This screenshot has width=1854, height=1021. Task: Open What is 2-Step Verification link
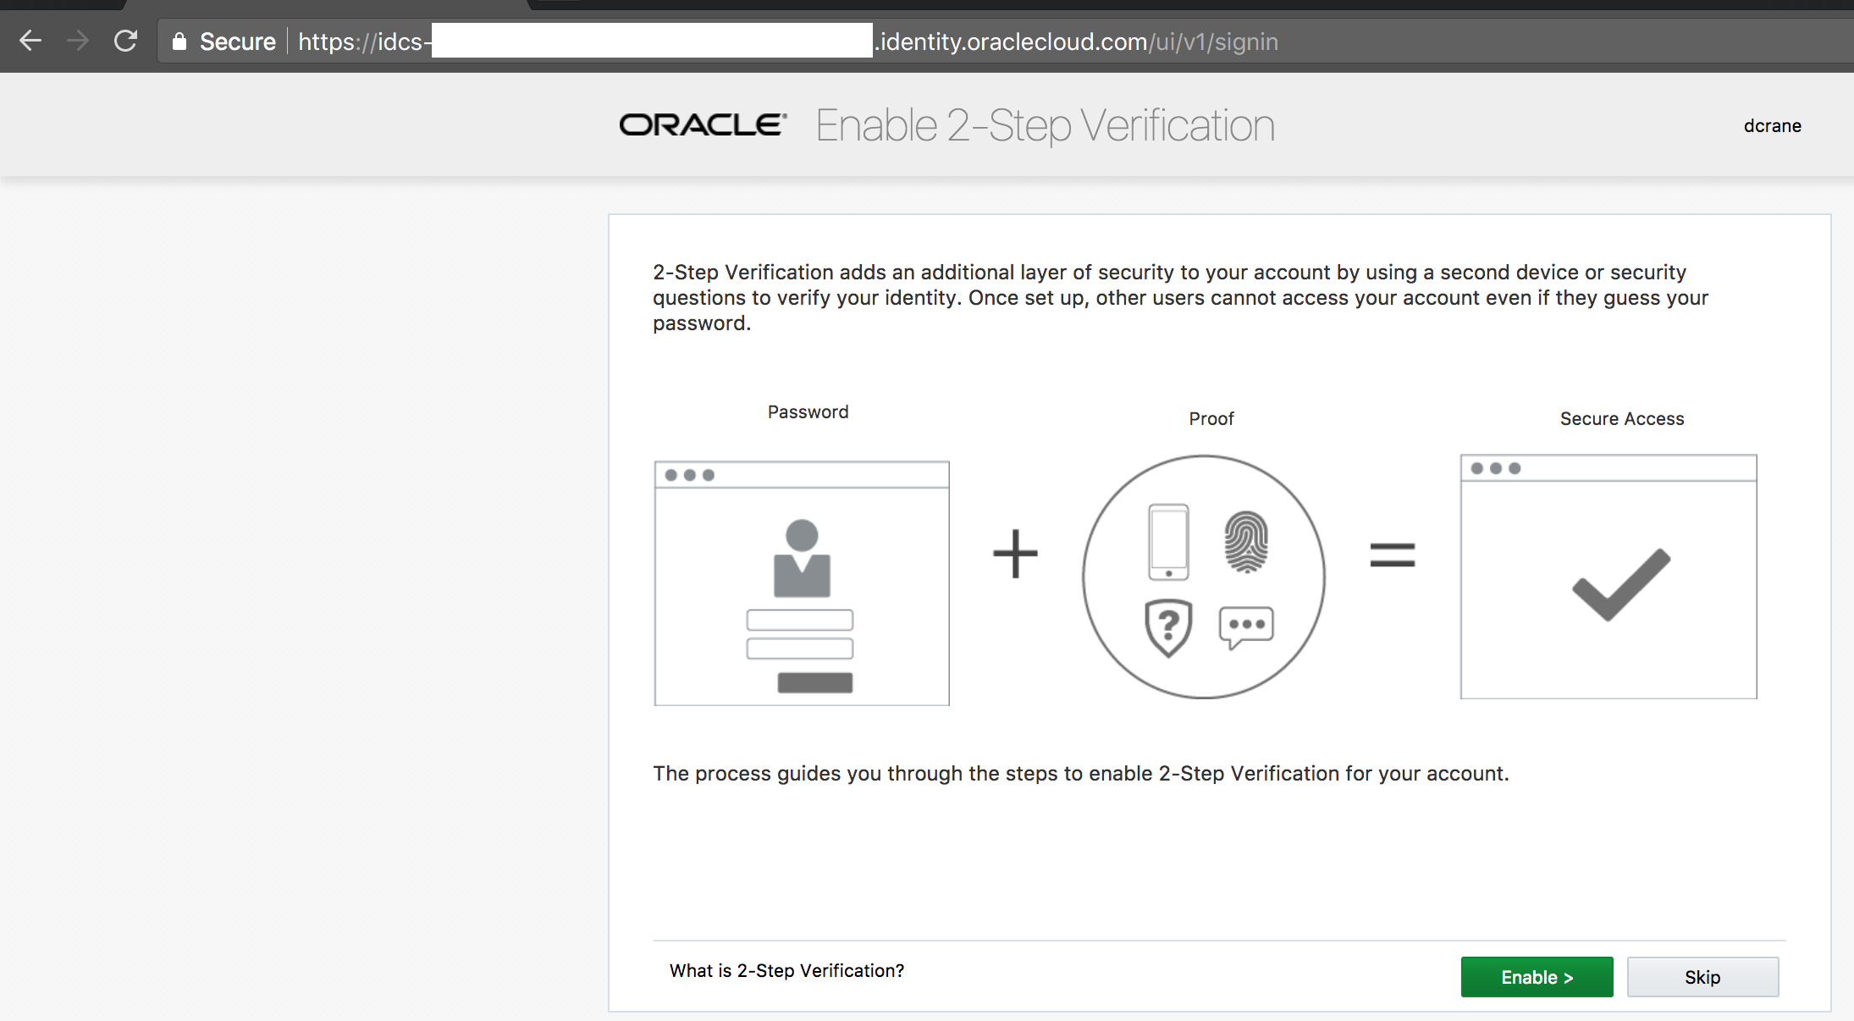tap(786, 971)
